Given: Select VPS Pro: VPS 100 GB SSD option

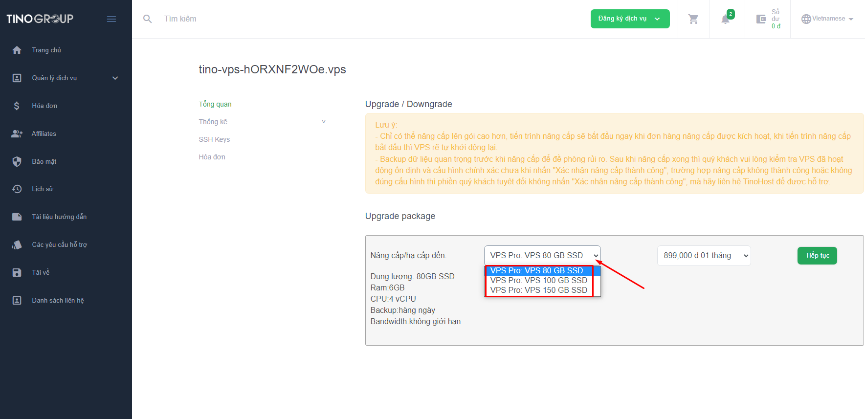Looking at the screenshot, I should [542, 280].
